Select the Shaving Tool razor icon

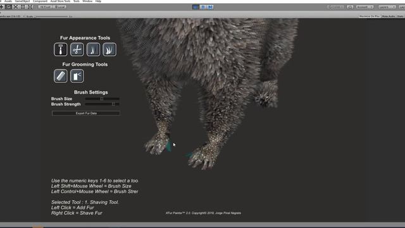tap(61, 49)
